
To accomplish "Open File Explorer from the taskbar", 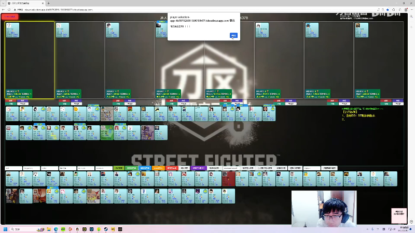I will pos(49,229).
